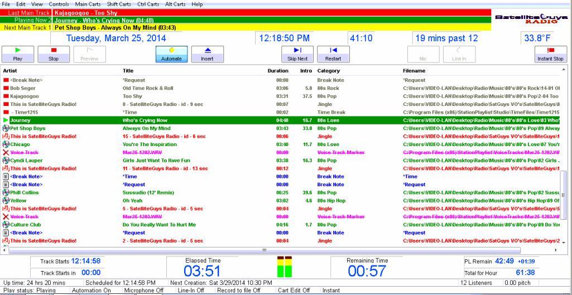This screenshot has height=295, width=572.
Task: Click the disc icon next to Culture Club
Action: (6, 224)
